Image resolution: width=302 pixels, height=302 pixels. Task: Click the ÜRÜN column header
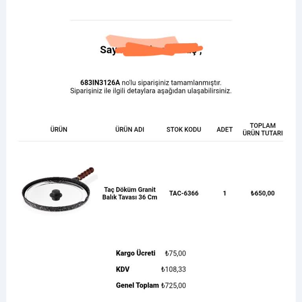(59, 129)
